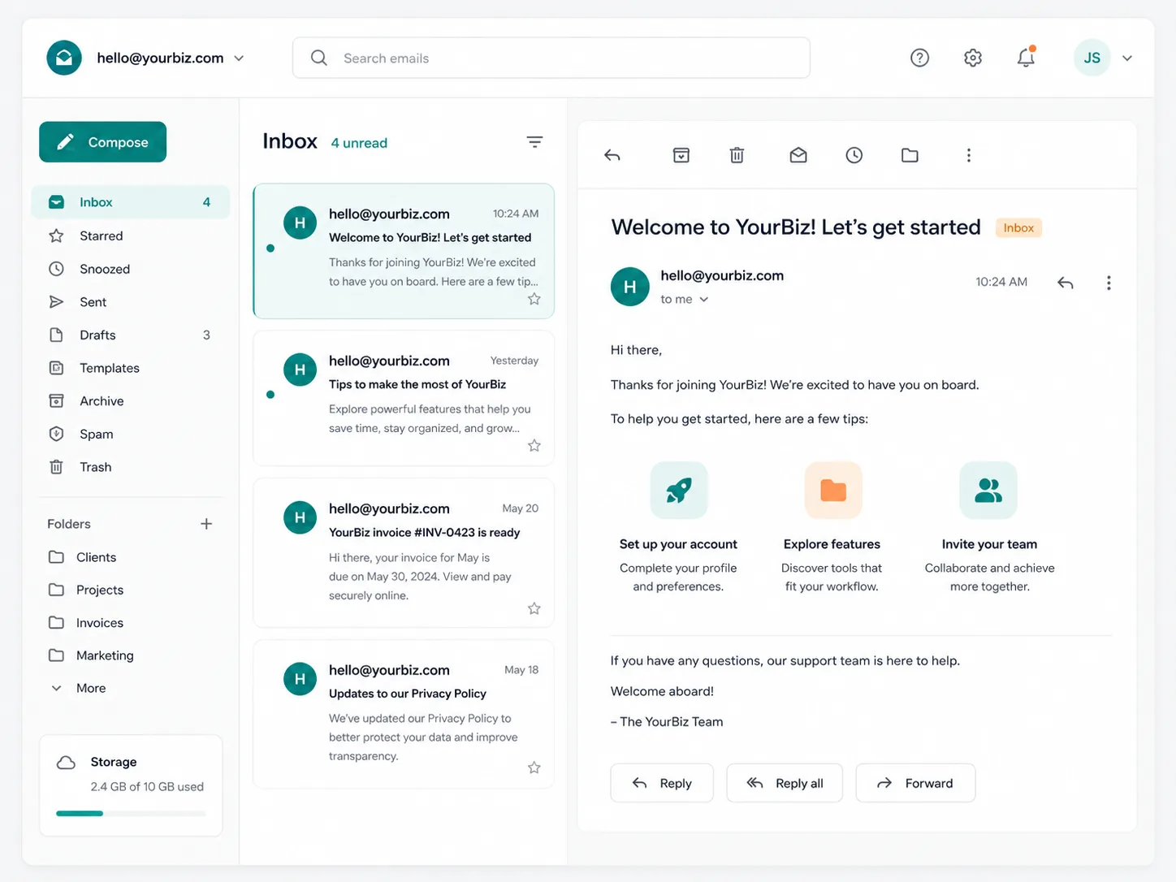
Task: Star the invoice #INV-0423 email
Action: [534, 608]
